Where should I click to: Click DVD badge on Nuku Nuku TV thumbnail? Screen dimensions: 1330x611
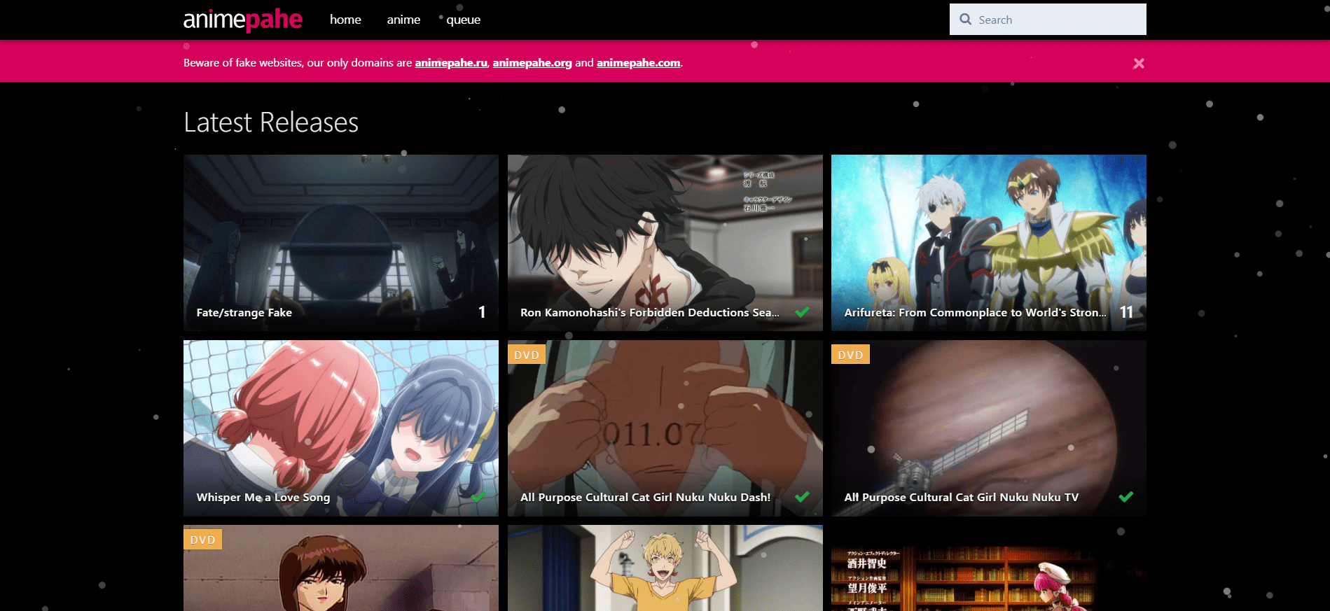pyautogui.click(x=850, y=355)
